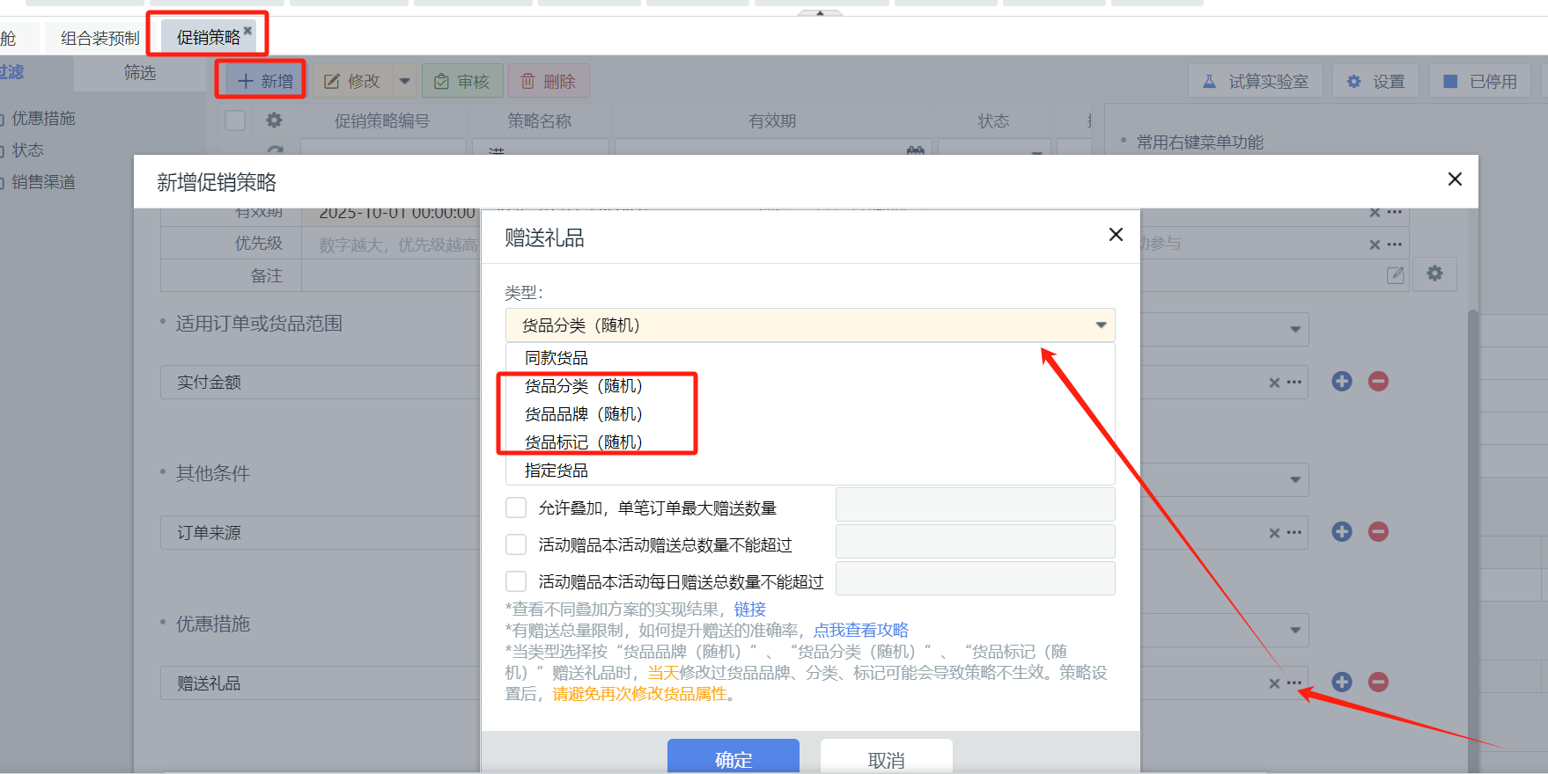This screenshot has height=774, width=1548.
Task: Click the blue plus icon beside 赠送礼品 row
Action: pyautogui.click(x=1342, y=682)
